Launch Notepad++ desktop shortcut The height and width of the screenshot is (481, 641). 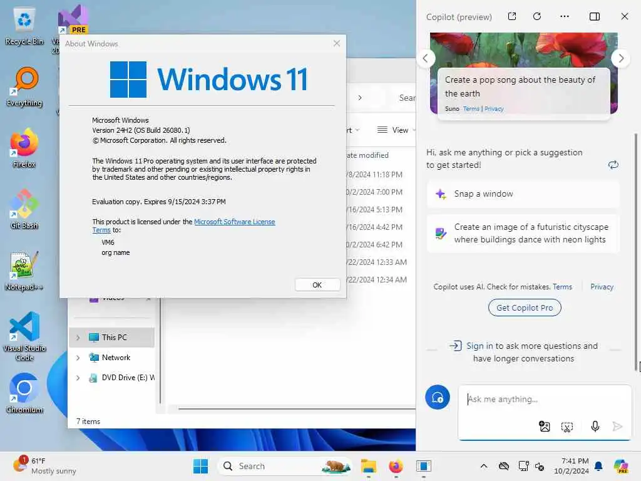tap(24, 271)
